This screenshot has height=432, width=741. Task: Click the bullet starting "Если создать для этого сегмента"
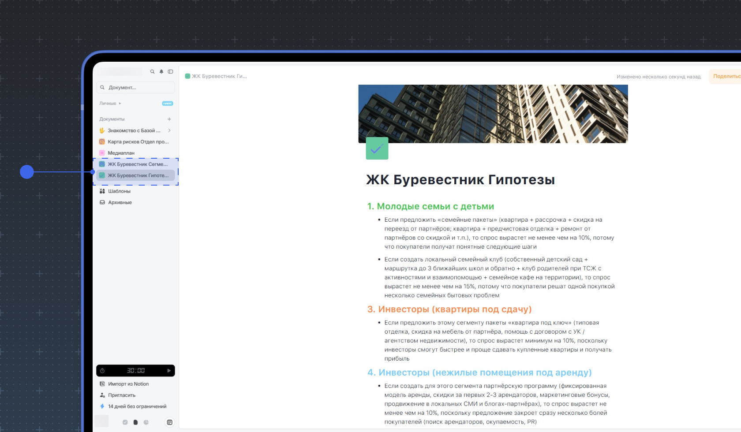point(497,404)
